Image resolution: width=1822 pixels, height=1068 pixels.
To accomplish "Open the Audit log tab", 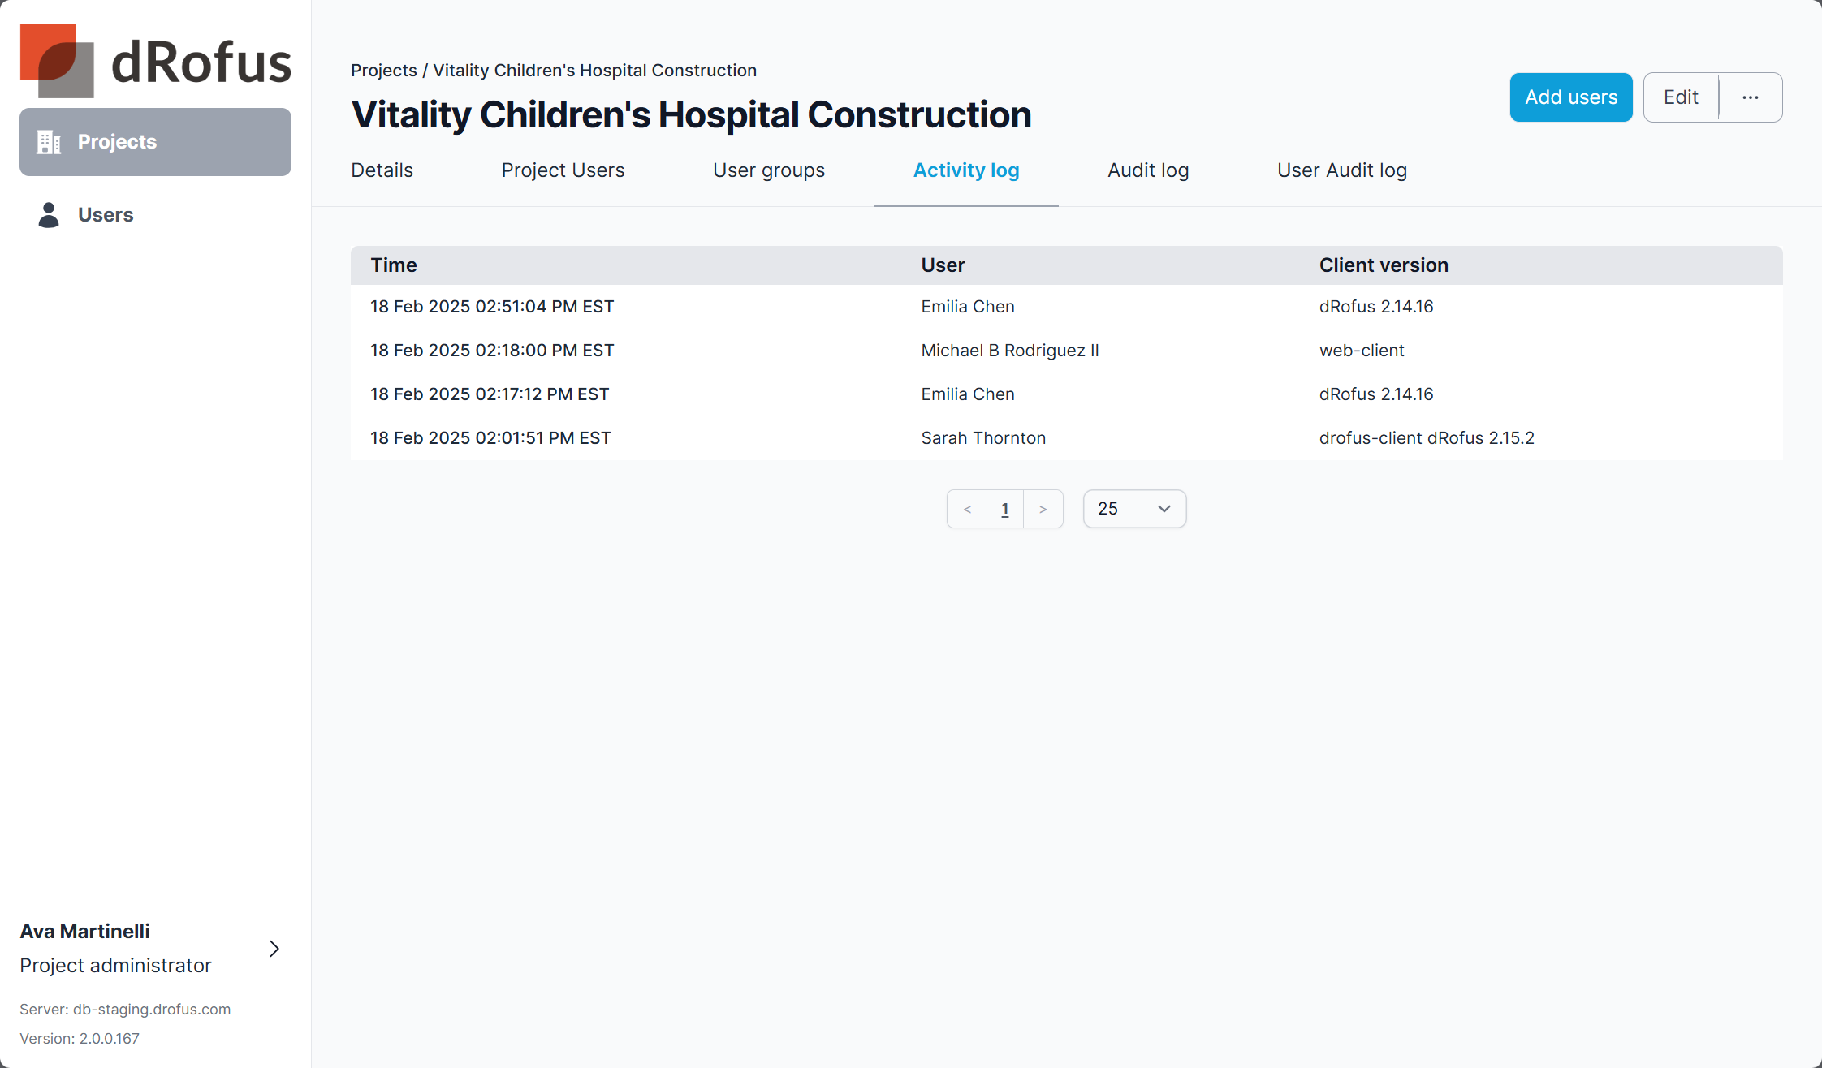I will click(x=1148, y=170).
